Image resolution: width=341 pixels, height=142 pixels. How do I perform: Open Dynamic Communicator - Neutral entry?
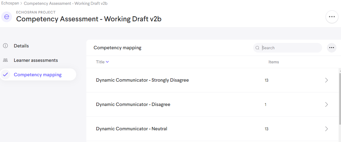[x=131, y=129]
